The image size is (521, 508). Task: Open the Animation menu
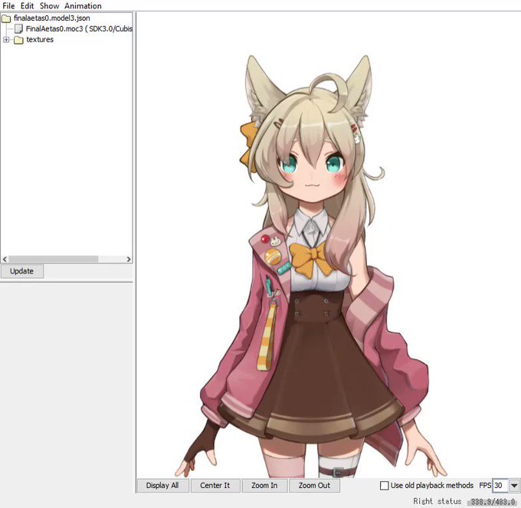(x=83, y=5)
